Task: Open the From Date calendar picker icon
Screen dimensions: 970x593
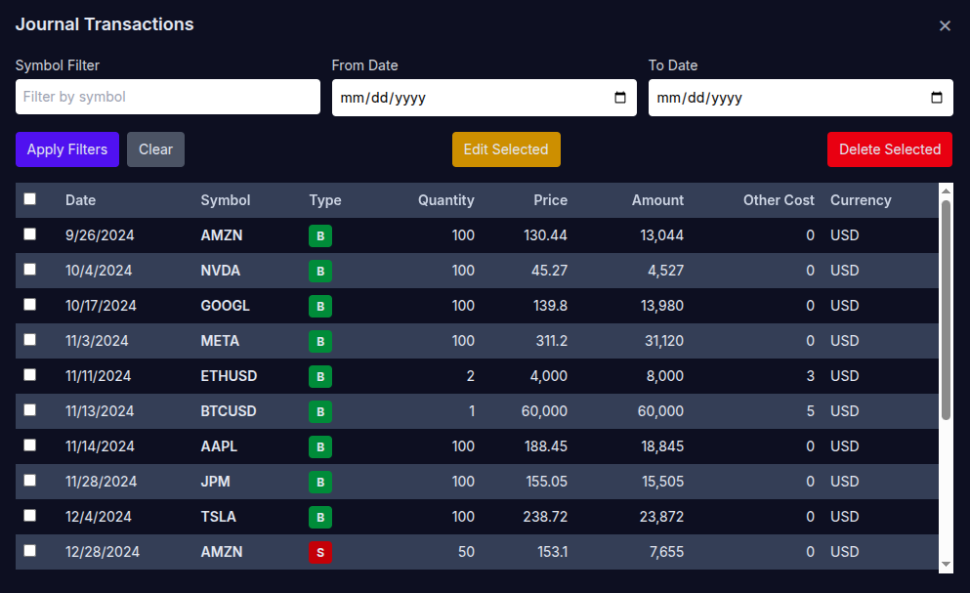Action: tap(620, 98)
